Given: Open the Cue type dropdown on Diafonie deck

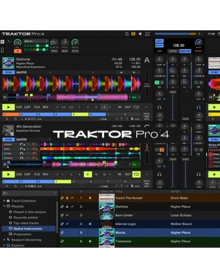Looking at the screenshot, I should (x=103, y=119).
